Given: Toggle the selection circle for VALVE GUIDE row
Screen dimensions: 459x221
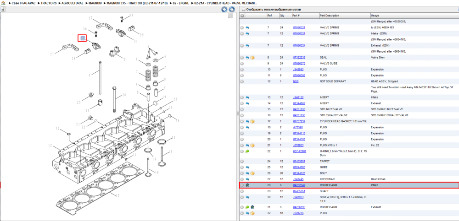Looking at the screenshot, I should 242,63.
